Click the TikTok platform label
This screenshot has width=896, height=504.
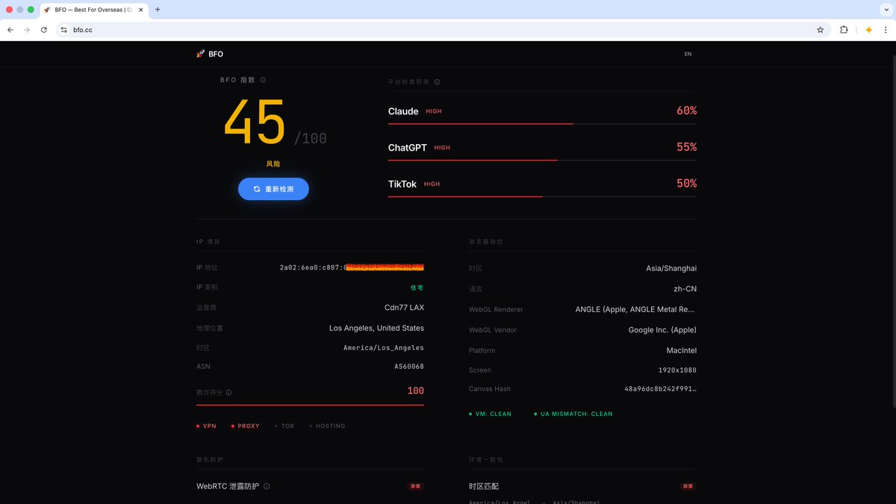(x=402, y=184)
